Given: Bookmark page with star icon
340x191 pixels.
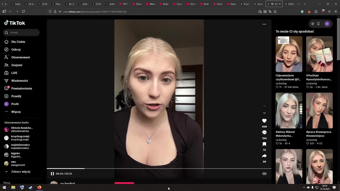Looking at the screenshot, I should [275, 11].
